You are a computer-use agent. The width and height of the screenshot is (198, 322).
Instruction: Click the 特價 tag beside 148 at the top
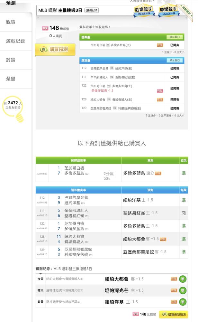pyautogui.click(x=45, y=28)
